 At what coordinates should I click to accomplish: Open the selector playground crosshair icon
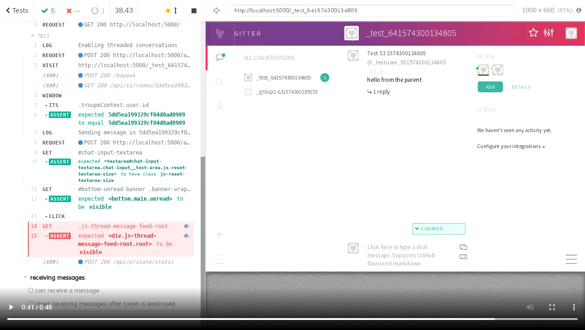tap(217, 11)
